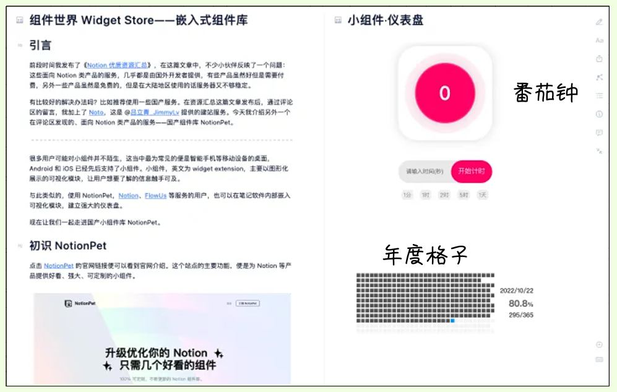Open the comments bubble icon in sidebar

(x=599, y=133)
